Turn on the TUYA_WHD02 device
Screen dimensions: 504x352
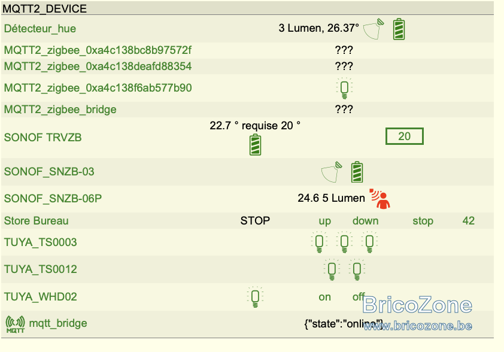(324, 297)
